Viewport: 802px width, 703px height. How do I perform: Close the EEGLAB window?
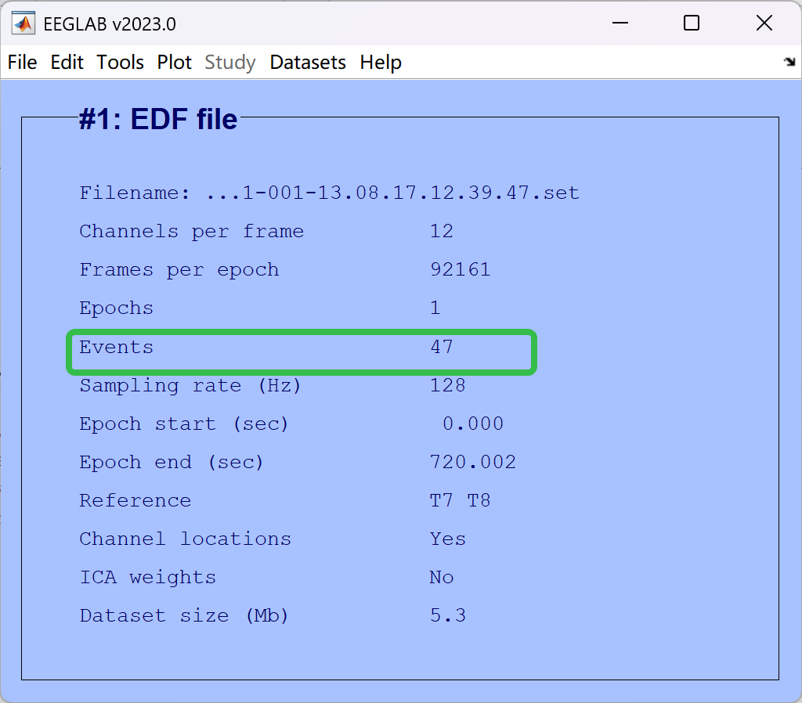click(764, 23)
